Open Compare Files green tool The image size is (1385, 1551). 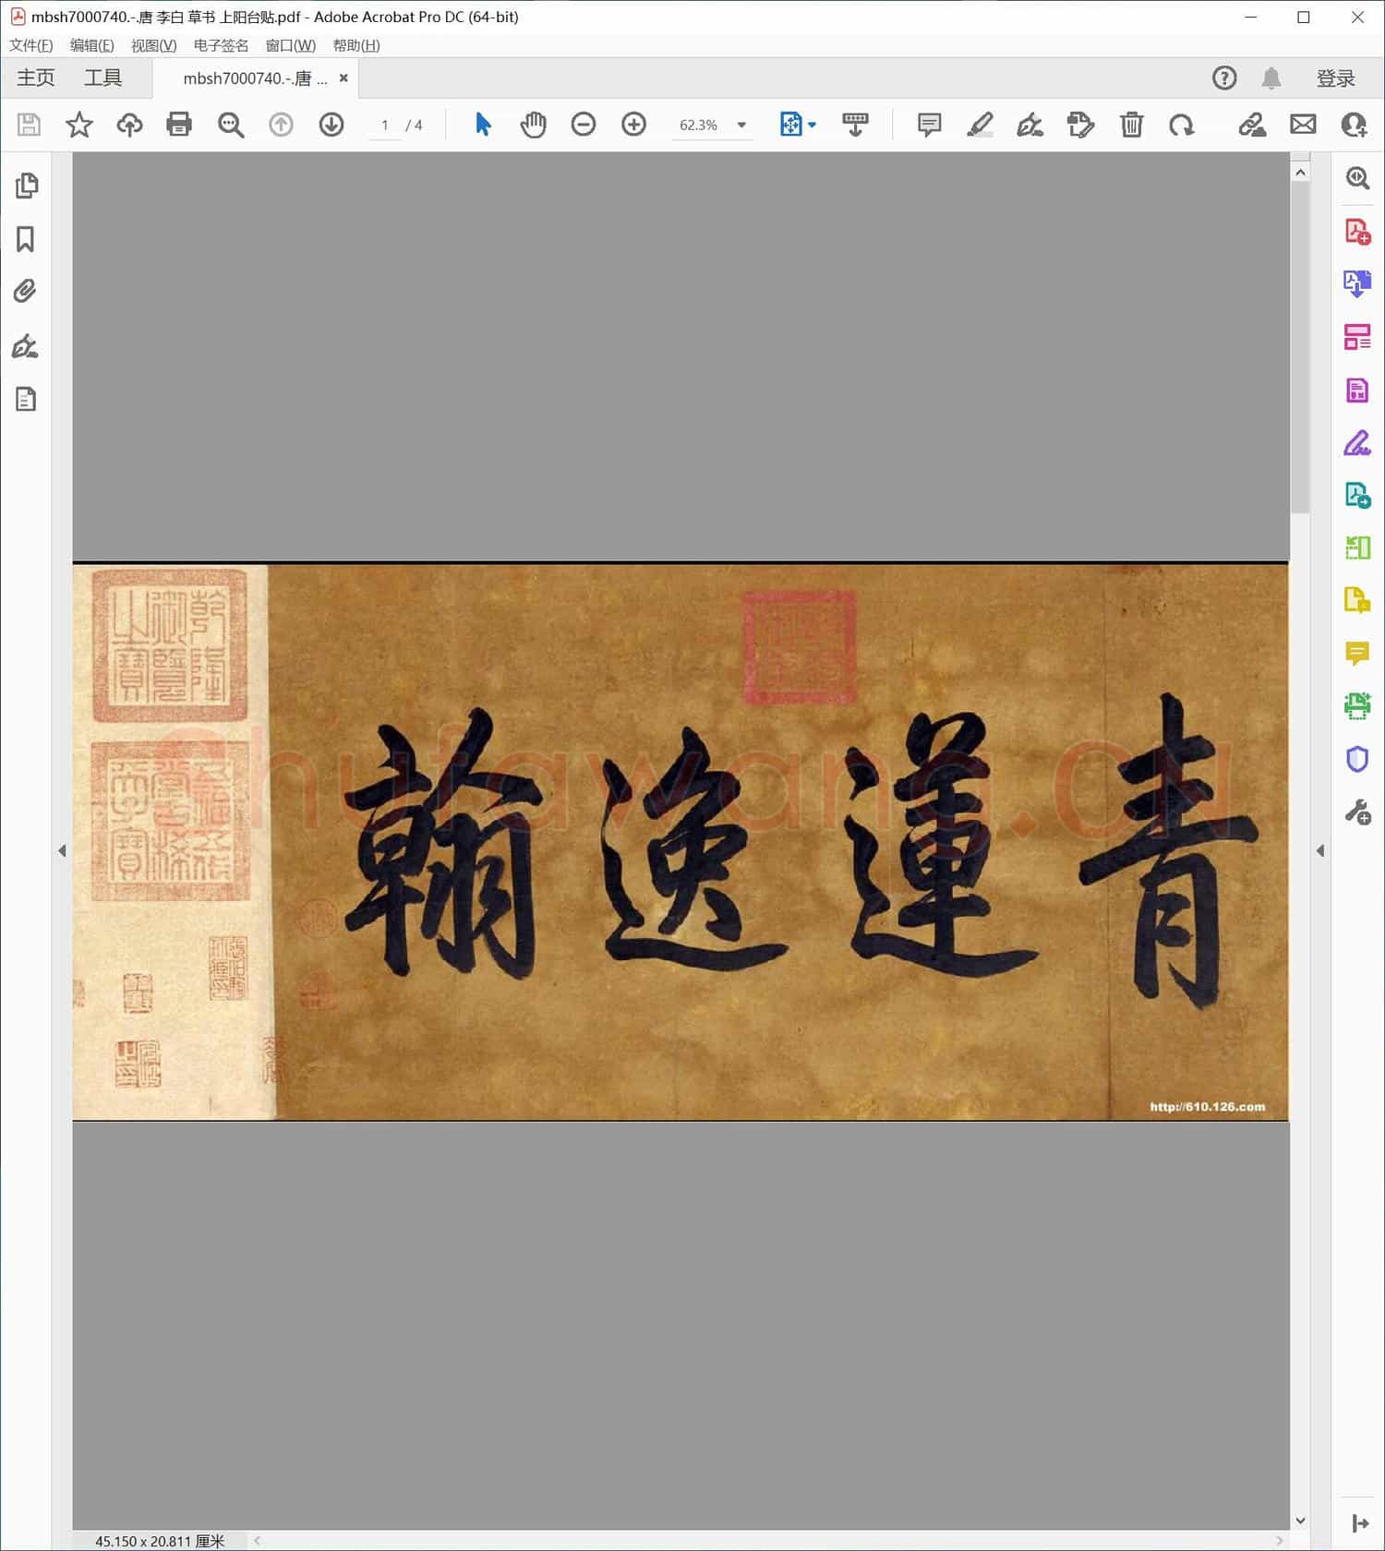[1357, 548]
